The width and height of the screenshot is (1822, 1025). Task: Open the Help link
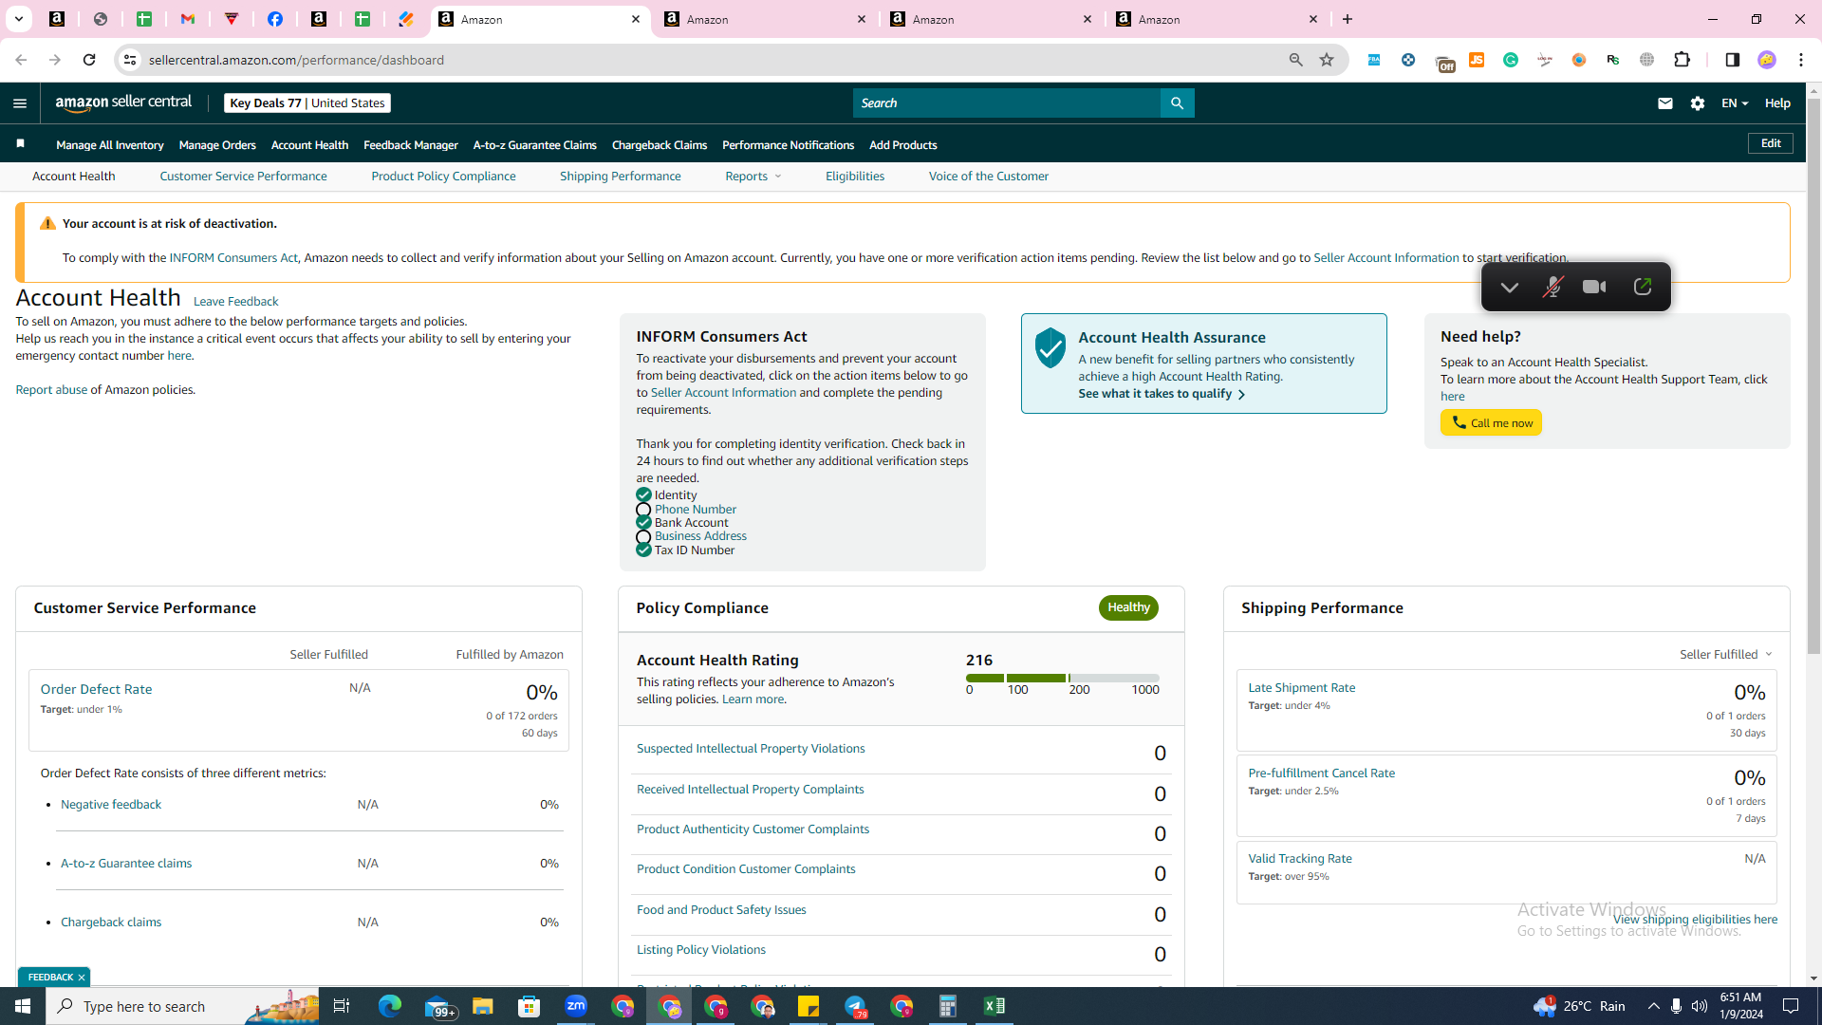pyautogui.click(x=1777, y=103)
